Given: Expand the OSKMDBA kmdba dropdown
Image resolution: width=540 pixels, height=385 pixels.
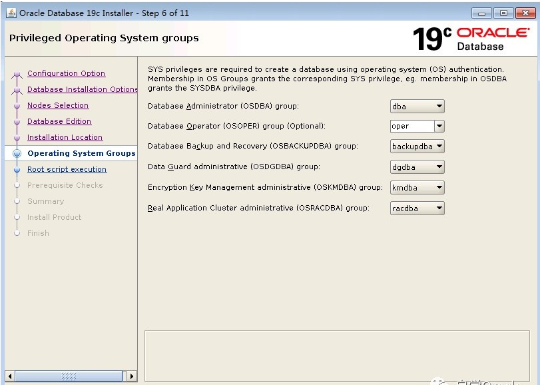Looking at the screenshot, I should tap(417, 188).
